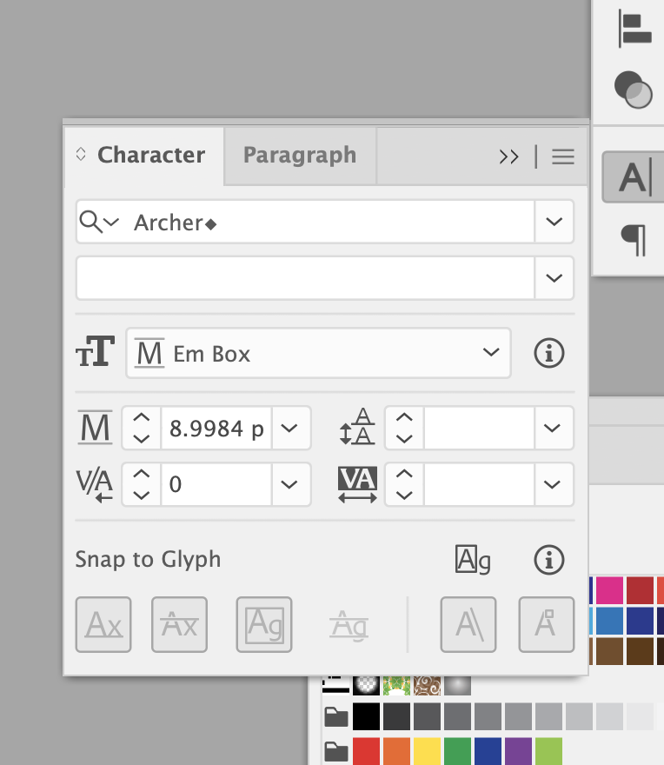Click the Snap to Glyph info icon
The image size is (664, 765).
click(548, 561)
